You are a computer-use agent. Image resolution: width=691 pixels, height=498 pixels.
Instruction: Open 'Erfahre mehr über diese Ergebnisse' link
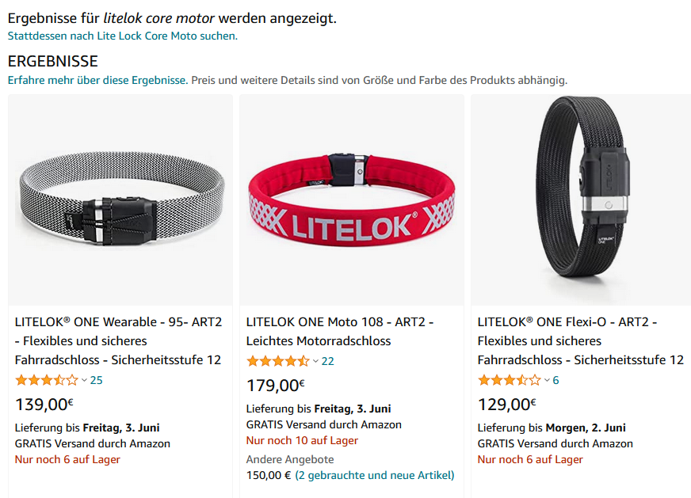tap(97, 80)
